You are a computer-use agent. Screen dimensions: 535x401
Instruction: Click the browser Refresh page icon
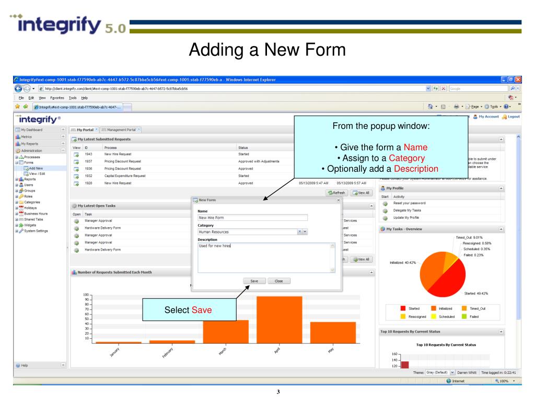coord(436,89)
